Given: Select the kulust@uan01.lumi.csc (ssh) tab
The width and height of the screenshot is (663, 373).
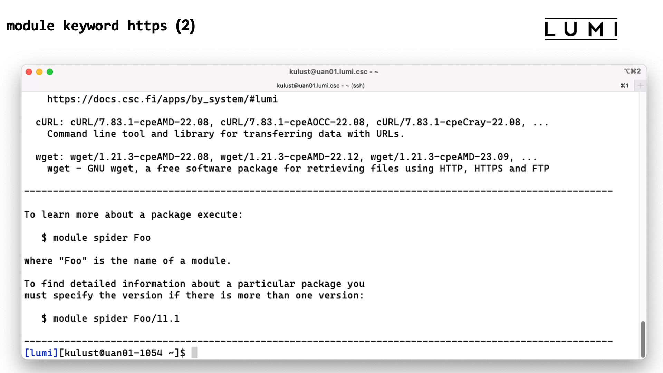Looking at the screenshot, I should tap(320, 86).
